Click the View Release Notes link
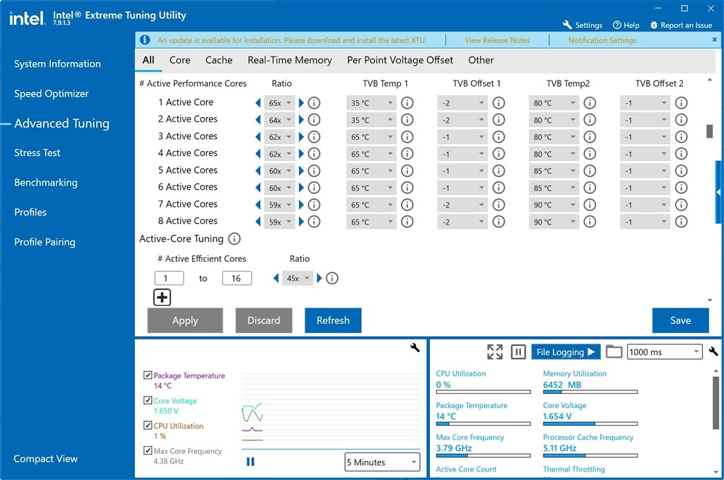The width and height of the screenshot is (724, 480). coord(497,40)
